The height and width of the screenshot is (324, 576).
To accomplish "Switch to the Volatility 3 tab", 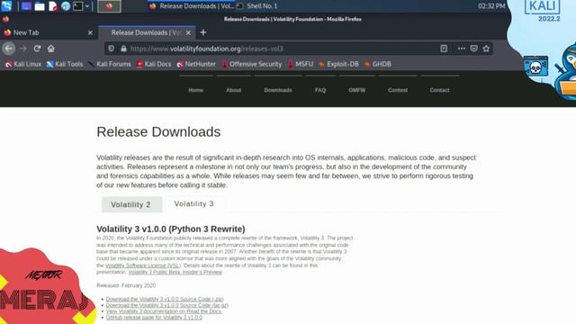I will click(x=194, y=204).
